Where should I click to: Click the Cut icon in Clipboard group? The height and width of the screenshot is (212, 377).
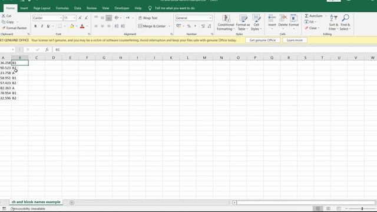[x=4, y=16]
